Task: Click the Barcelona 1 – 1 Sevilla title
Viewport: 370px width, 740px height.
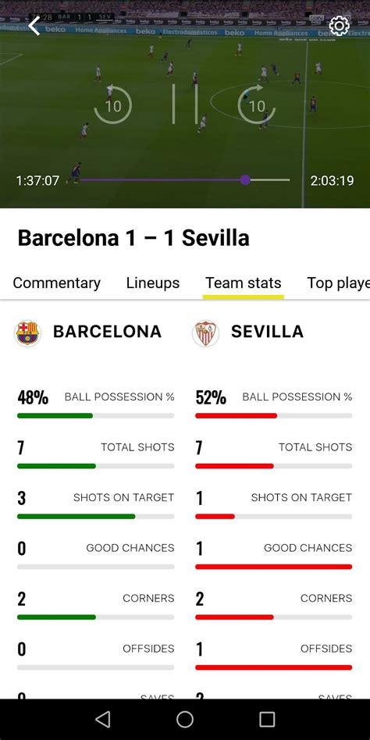Action: pyautogui.click(x=133, y=238)
